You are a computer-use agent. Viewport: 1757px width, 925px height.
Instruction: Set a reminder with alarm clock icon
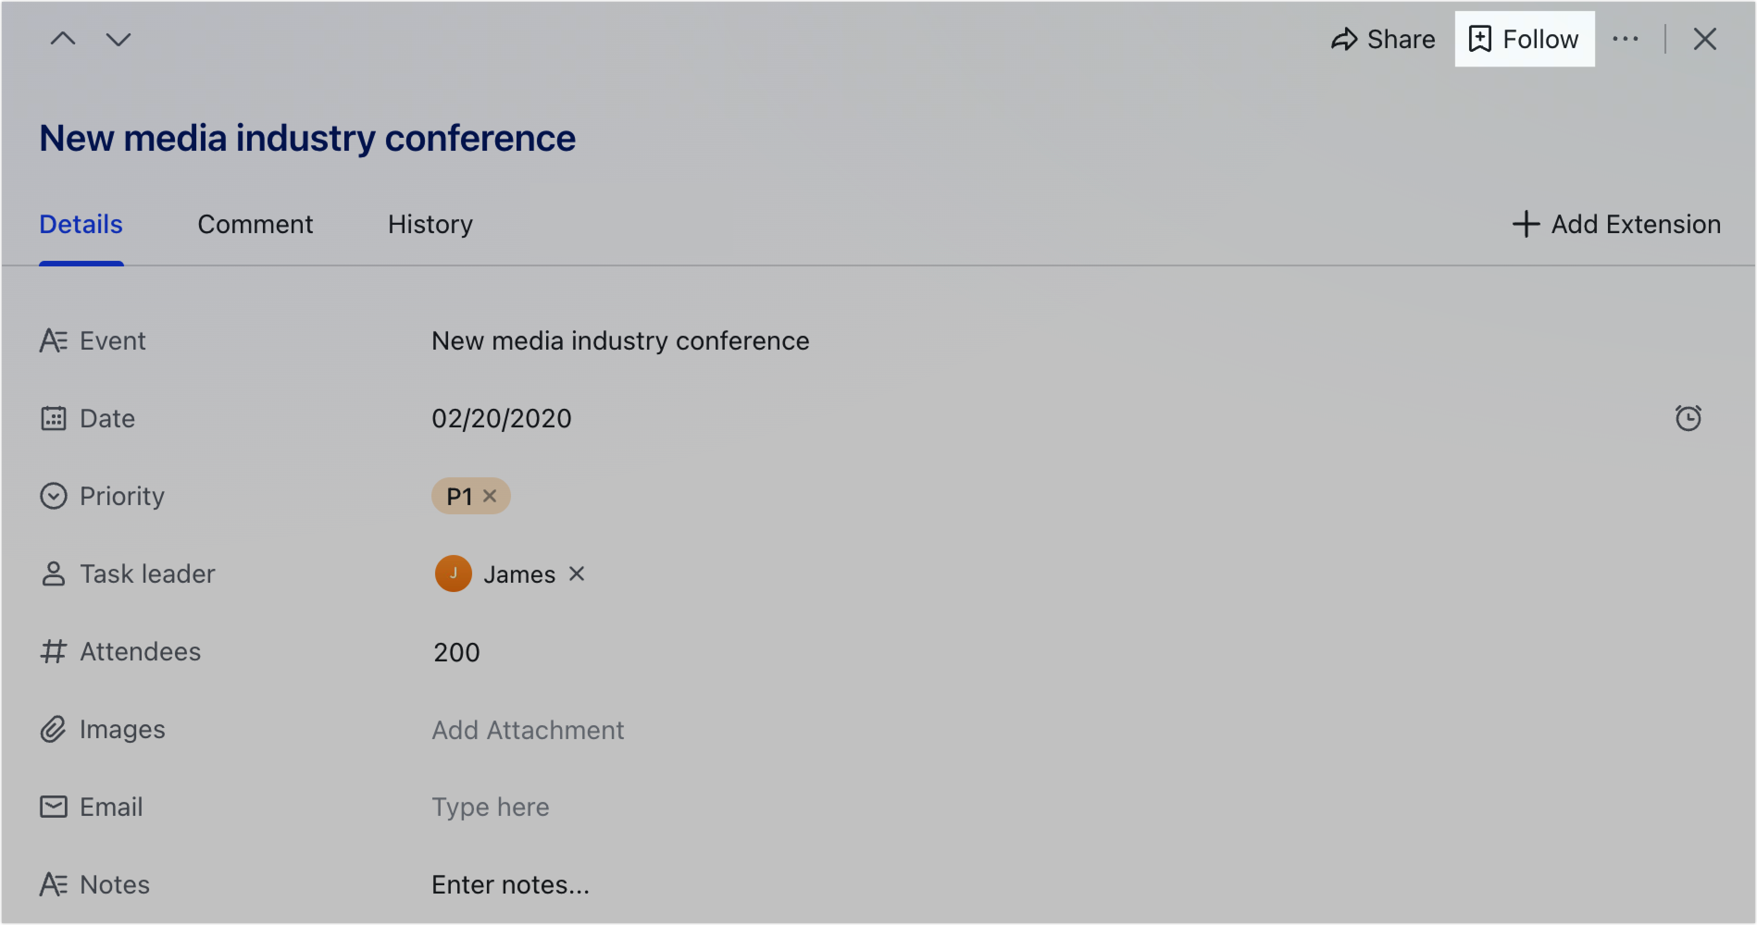click(x=1688, y=418)
